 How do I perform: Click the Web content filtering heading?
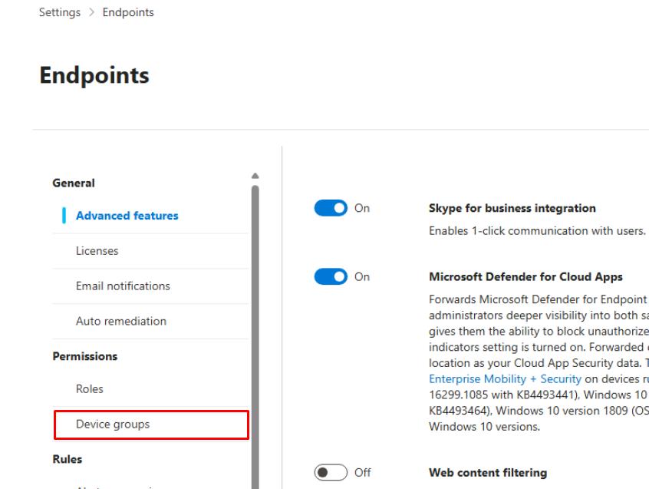487,473
